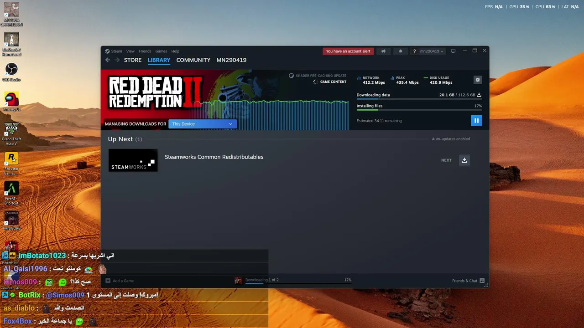This screenshot has width=584, height=328.
Task: Open FiveM shortcut on desktop
Action: 11,193
